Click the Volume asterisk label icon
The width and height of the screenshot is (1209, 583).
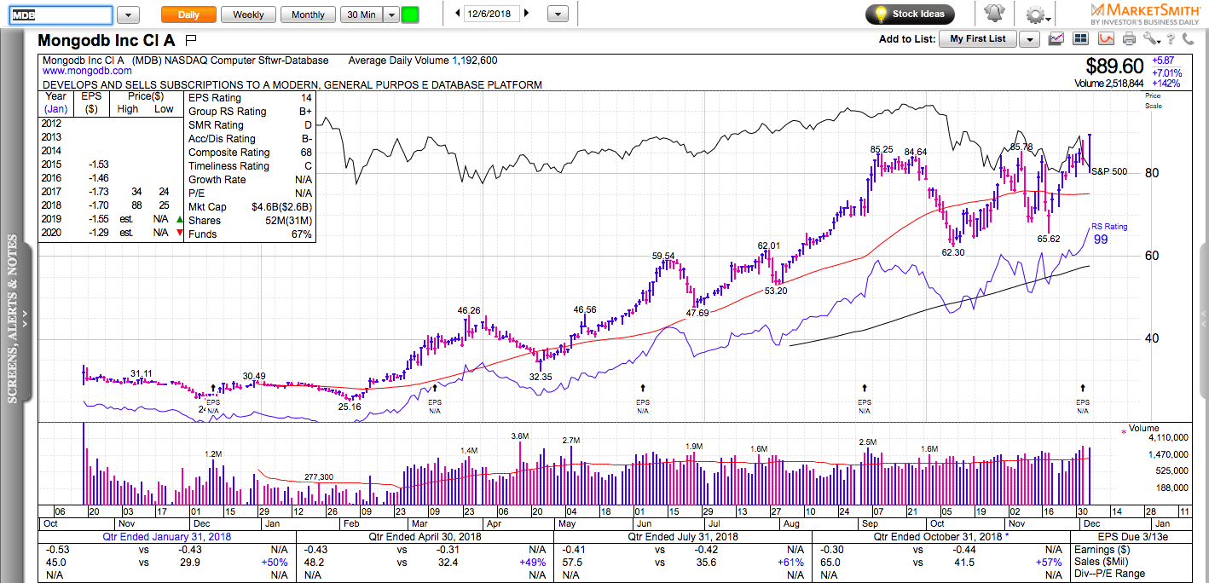pyautogui.click(x=1123, y=431)
